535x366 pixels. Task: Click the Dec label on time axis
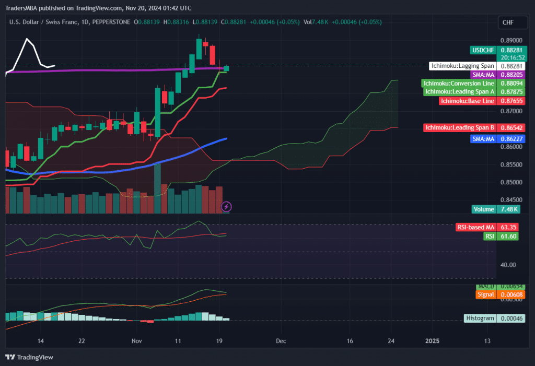[281, 341]
